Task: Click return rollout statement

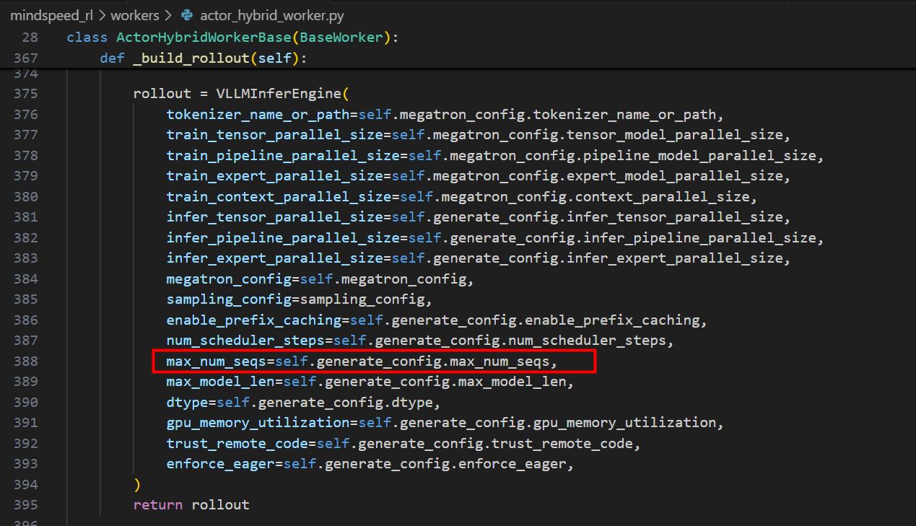Action: (191, 505)
